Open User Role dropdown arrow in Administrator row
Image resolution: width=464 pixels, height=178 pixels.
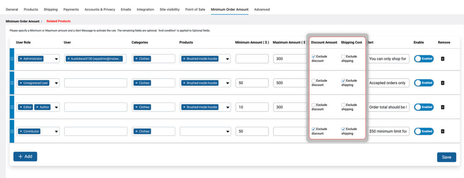tap(56, 59)
